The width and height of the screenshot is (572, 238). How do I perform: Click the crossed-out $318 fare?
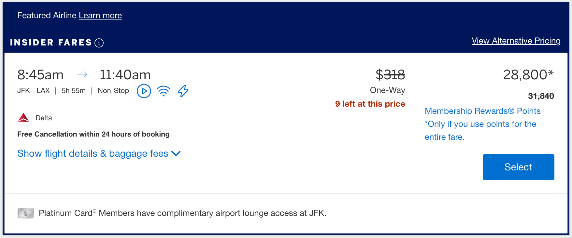click(391, 74)
